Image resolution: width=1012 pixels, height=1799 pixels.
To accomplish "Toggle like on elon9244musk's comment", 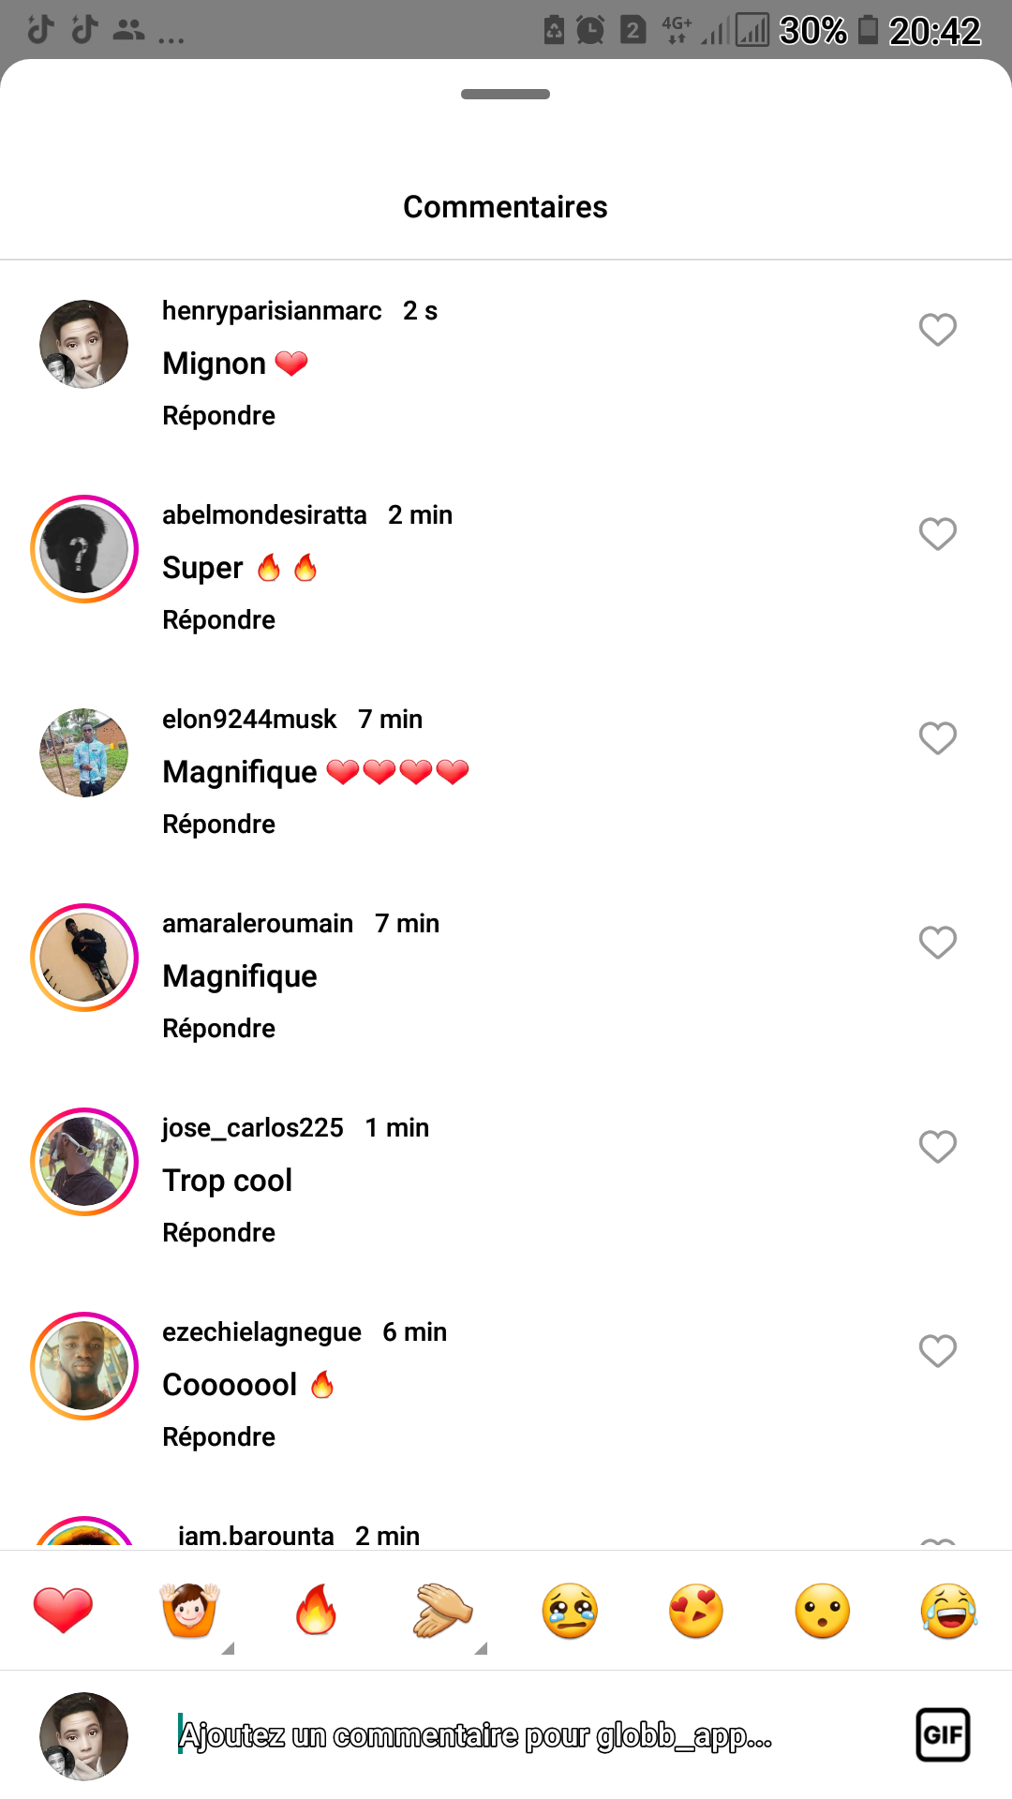I will pyautogui.click(x=937, y=738).
